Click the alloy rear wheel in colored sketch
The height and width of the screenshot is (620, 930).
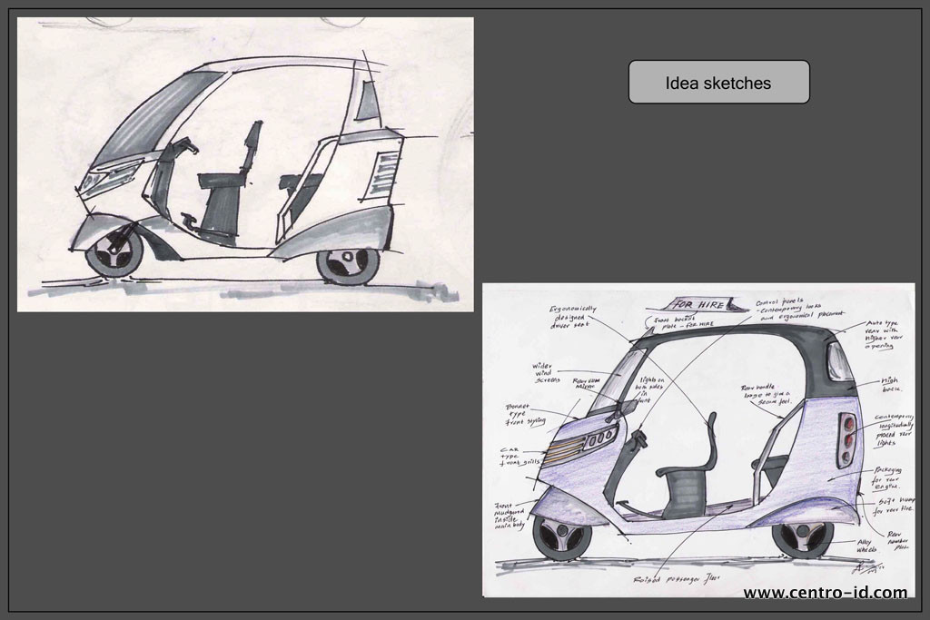pos(802,537)
